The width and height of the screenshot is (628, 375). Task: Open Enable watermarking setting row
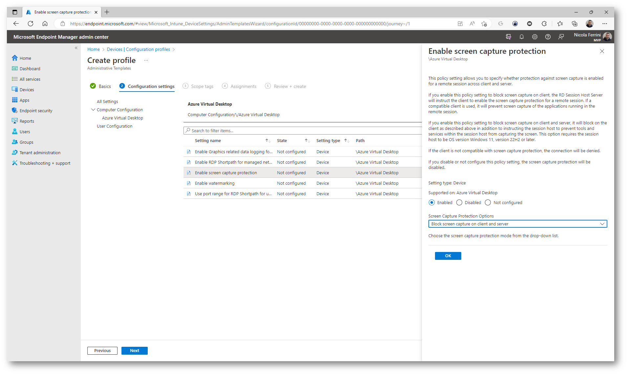point(302,183)
